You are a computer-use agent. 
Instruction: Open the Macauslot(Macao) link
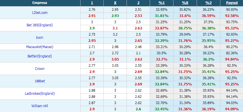pos(40,47)
